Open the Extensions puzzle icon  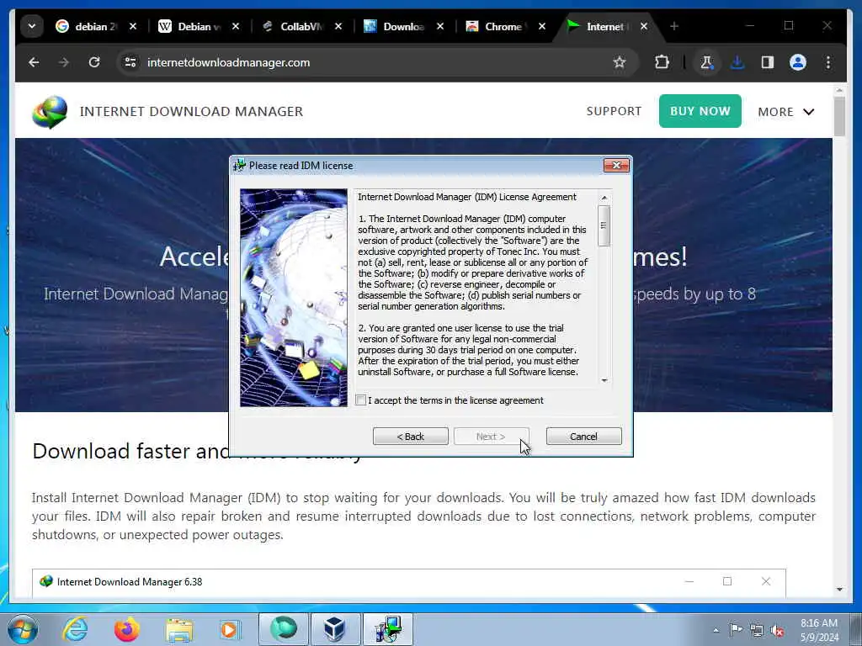pos(662,62)
